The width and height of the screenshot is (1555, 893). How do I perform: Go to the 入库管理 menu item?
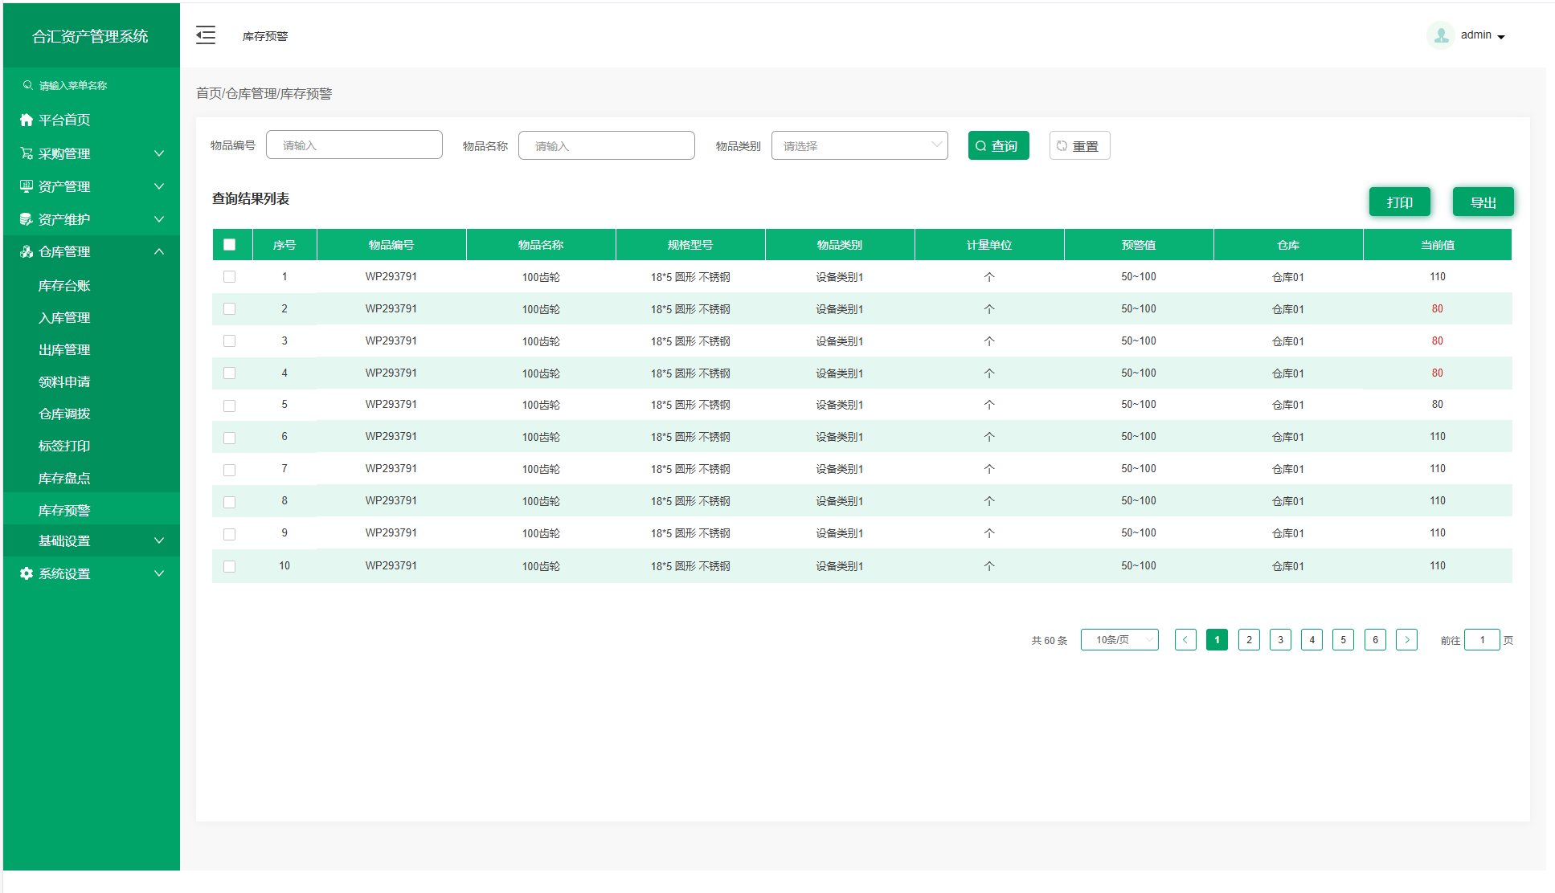coord(64,318)
